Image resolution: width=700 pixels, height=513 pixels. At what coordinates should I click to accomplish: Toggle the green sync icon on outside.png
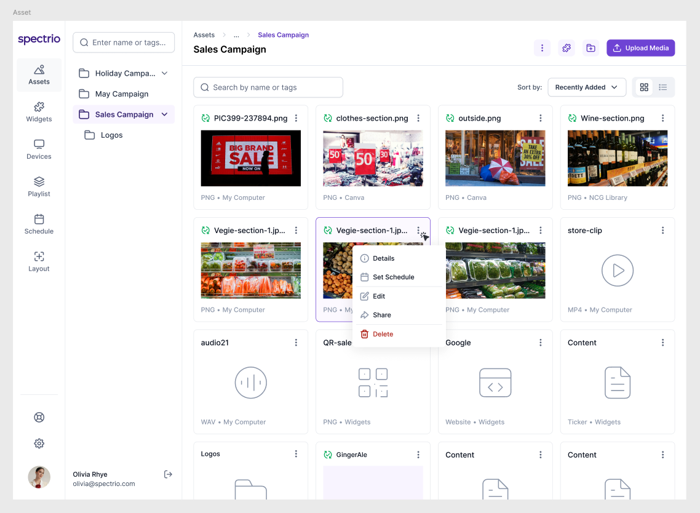tap(449, 117)
